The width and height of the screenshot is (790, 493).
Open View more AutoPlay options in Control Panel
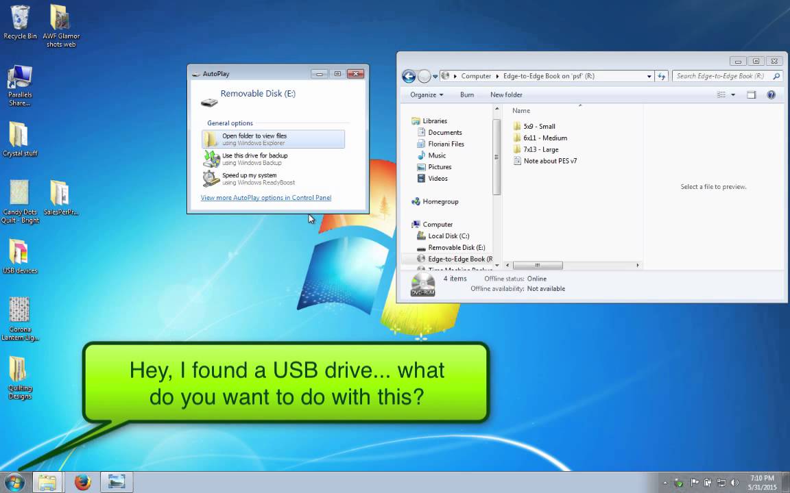coord(266,198)
